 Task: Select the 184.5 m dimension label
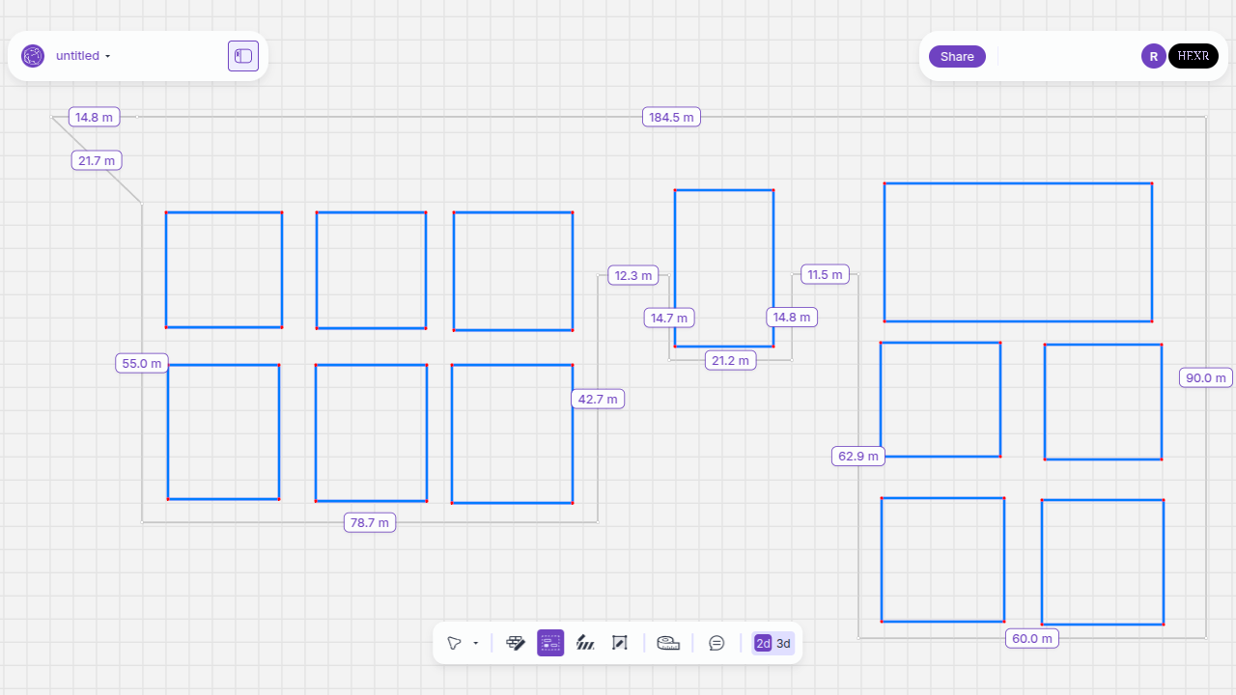[671, 117]
